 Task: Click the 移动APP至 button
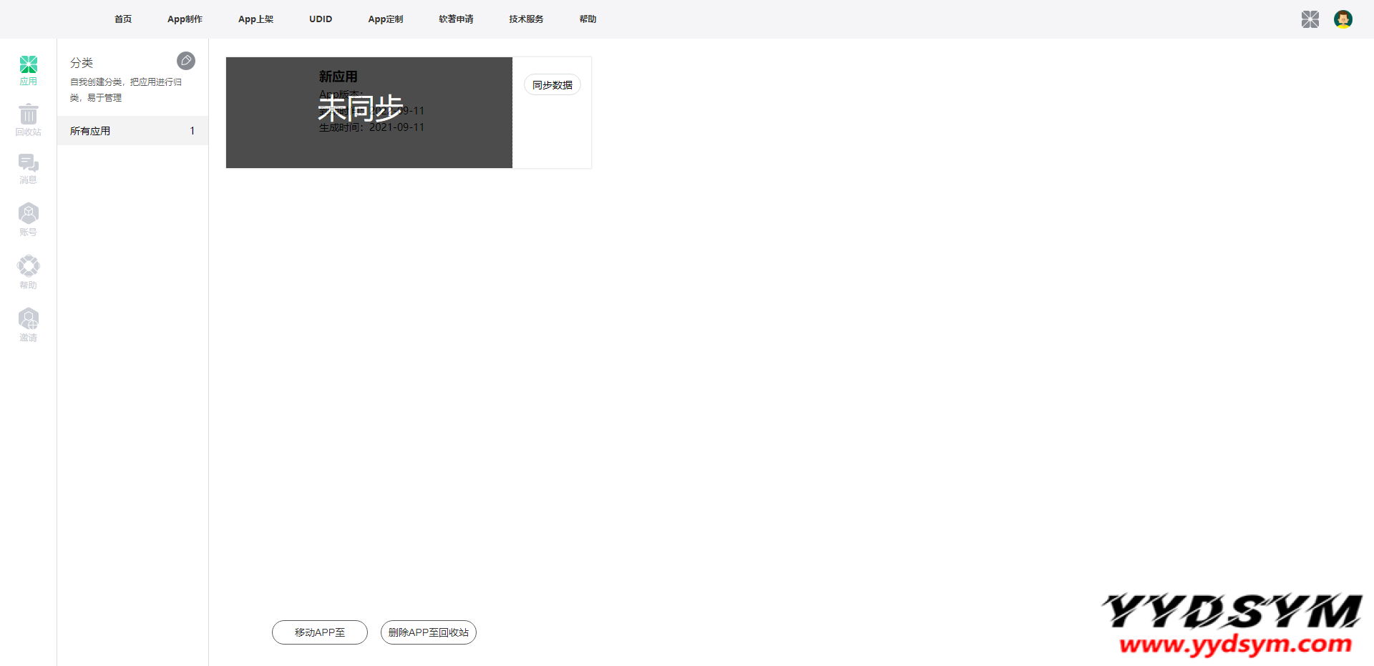click(x=320, y=632)
